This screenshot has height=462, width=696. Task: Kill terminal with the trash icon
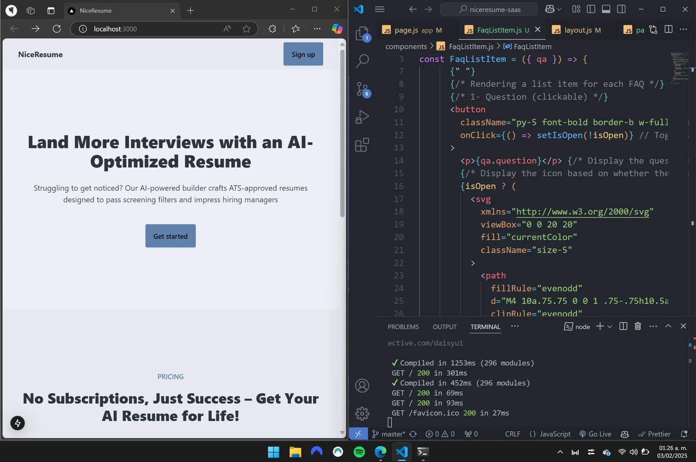tap(638, 326)
